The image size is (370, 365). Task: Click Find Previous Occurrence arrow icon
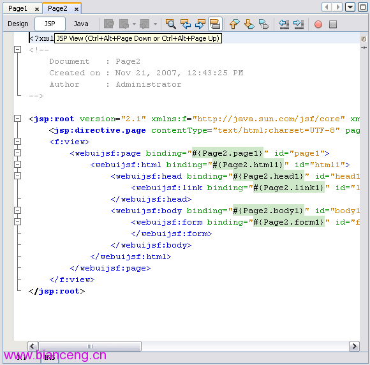tap(186, 24)
